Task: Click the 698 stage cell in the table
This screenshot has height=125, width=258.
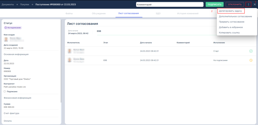Action: pos(105,60)
